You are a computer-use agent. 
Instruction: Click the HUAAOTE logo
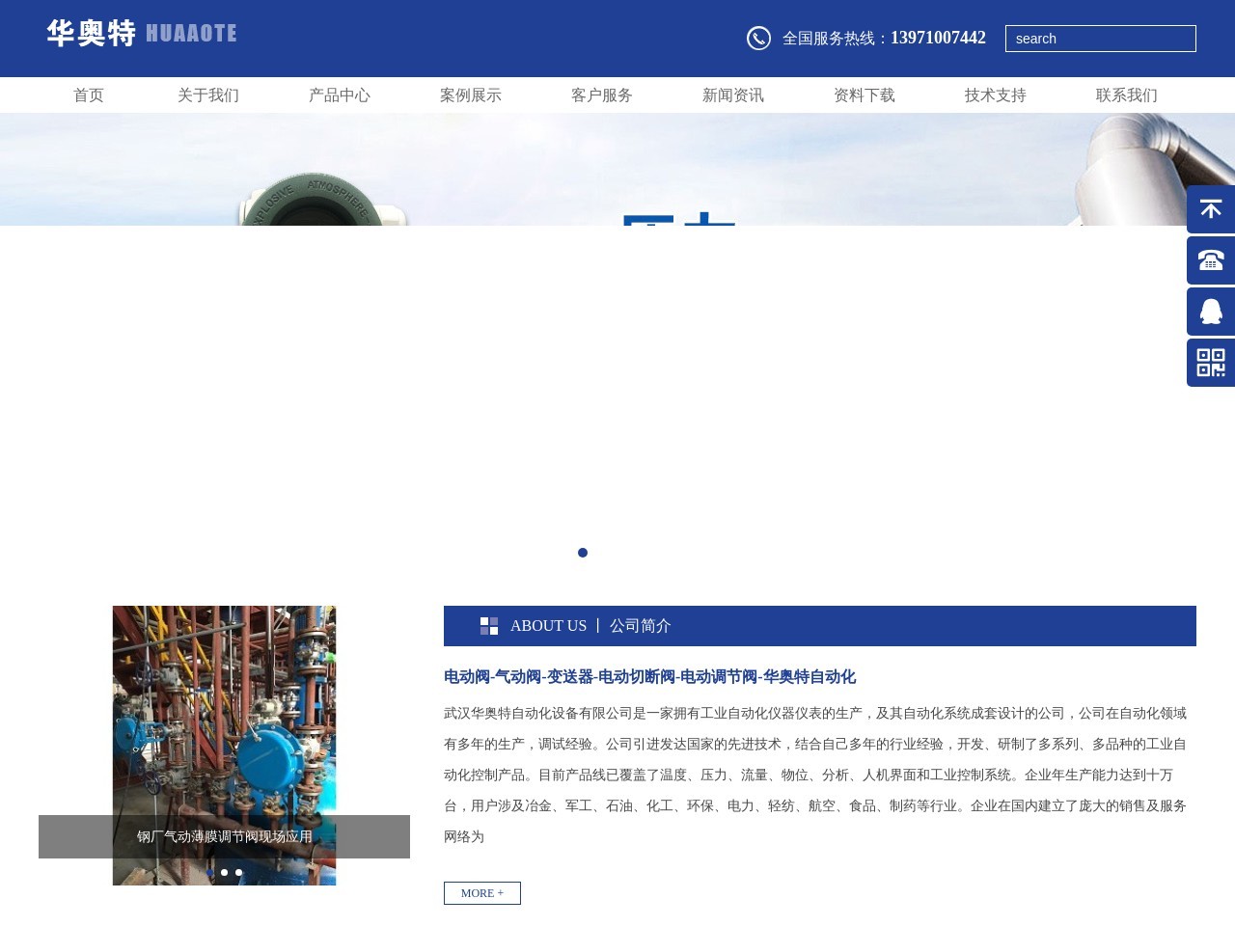[x=141, y=32]
